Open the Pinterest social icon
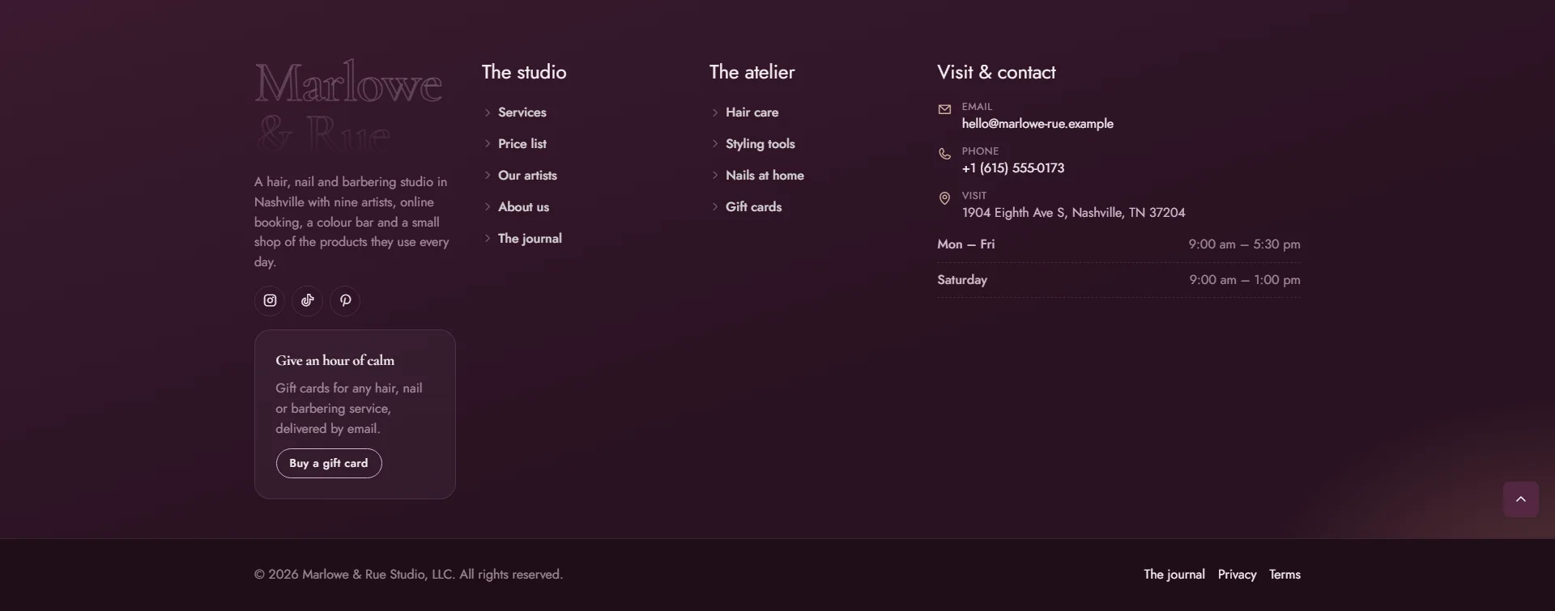The image size is (1555, 611). (x=345, y=301)
